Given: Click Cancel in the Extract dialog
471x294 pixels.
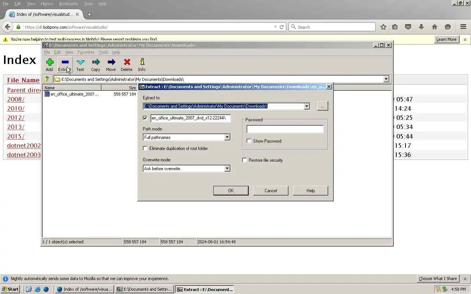Looking at the screenshot, I should (x=270, y=190).
